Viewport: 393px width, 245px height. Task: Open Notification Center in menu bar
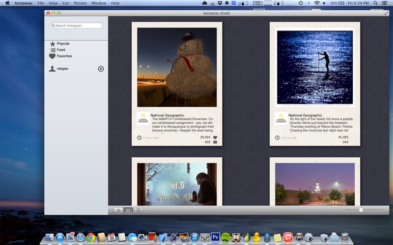click(384, 3)
